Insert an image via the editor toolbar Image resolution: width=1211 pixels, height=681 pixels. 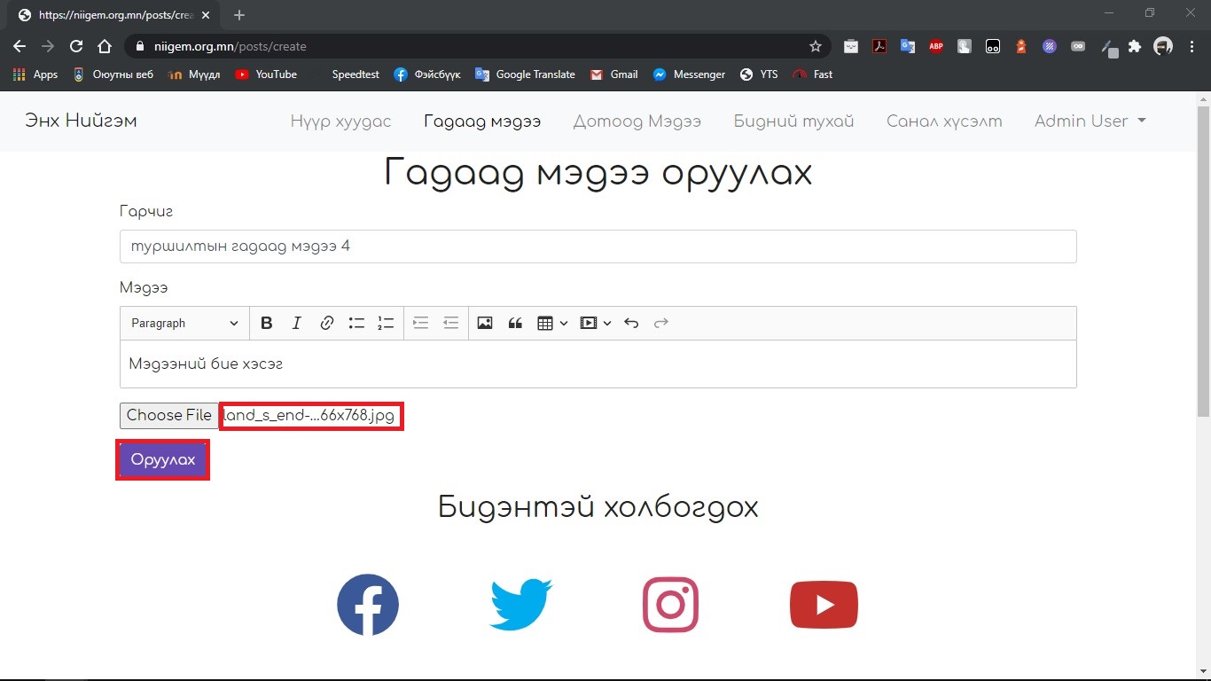pos(485,324)
